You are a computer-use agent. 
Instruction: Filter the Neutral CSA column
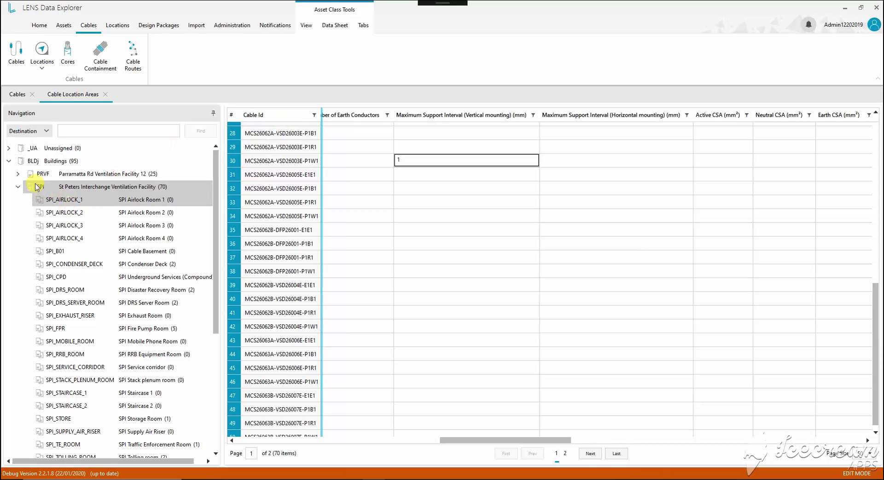click(x=809, y=115)
